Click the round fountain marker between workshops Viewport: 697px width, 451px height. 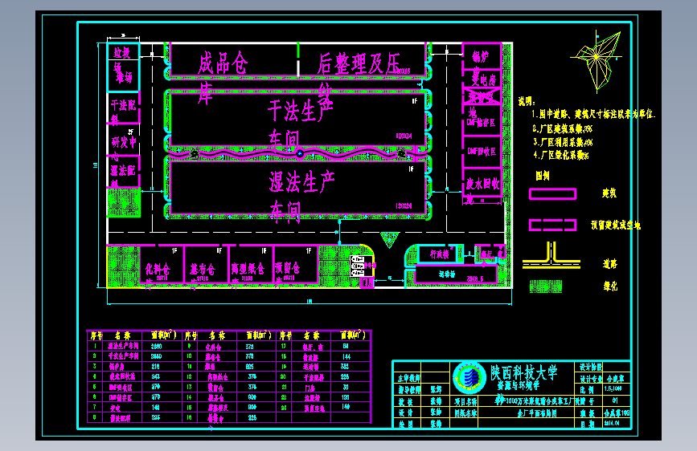pos(300,153)
